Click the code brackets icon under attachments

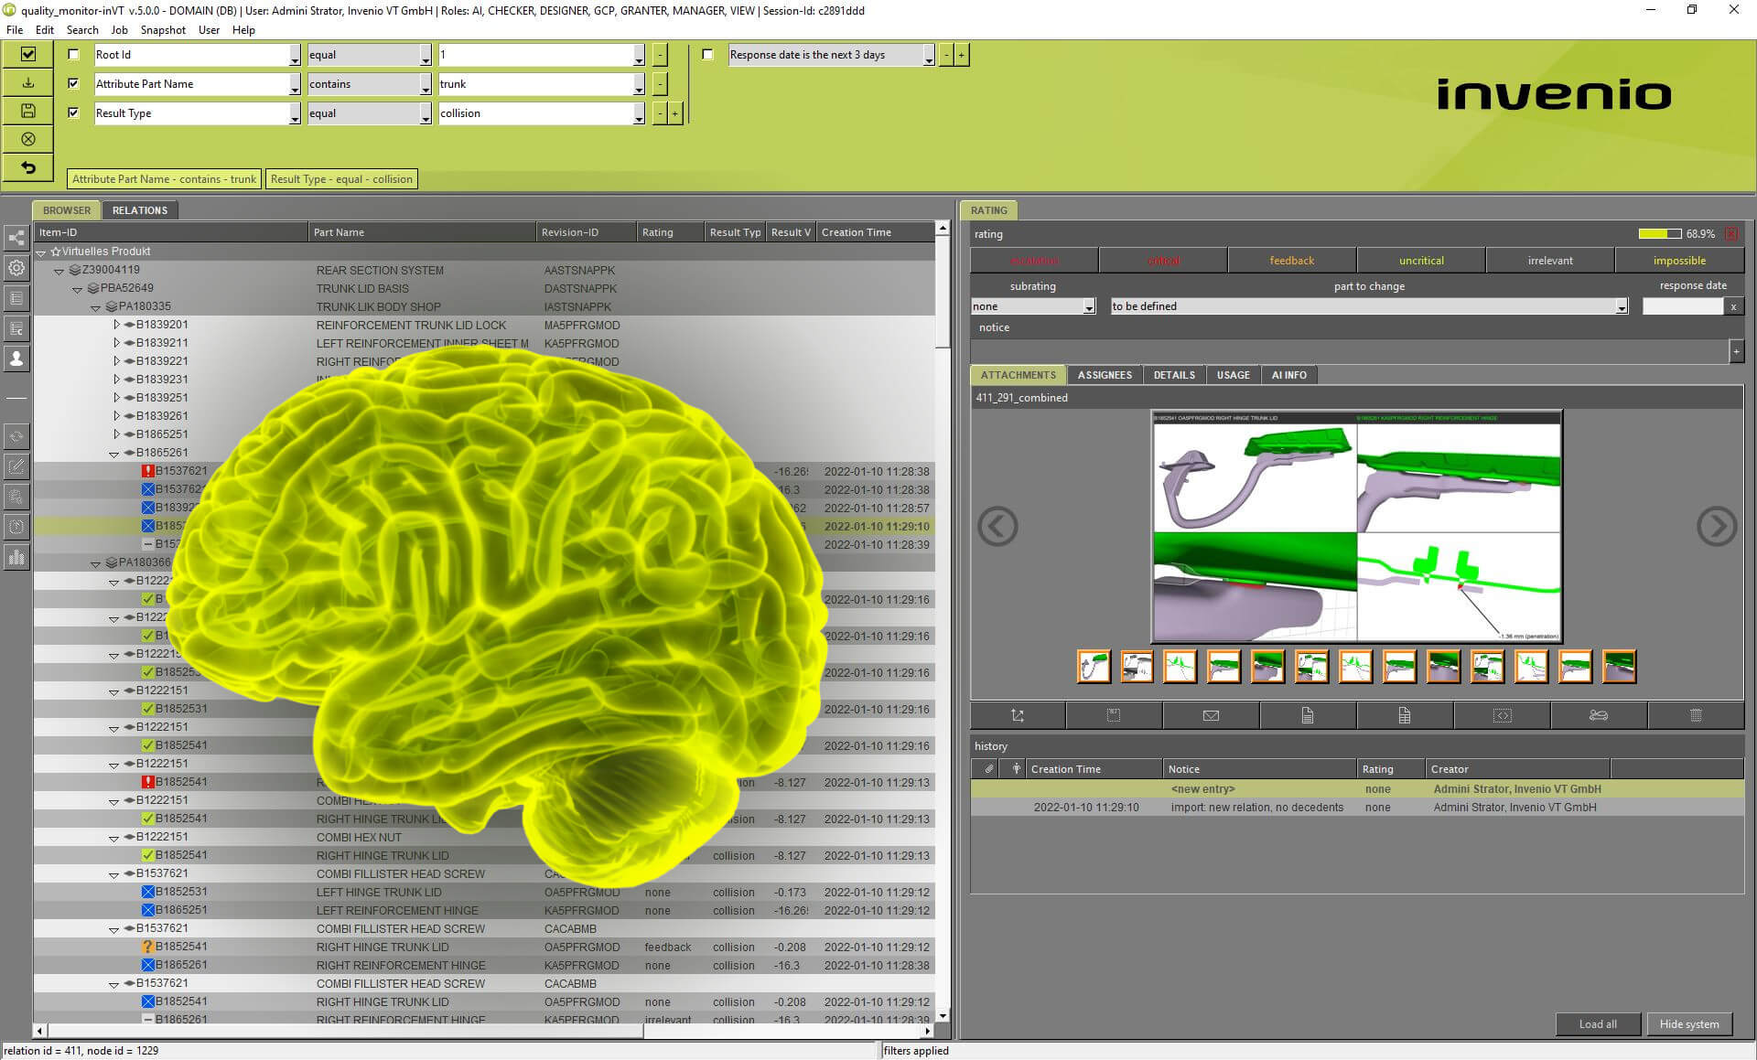click(1502, 715)
